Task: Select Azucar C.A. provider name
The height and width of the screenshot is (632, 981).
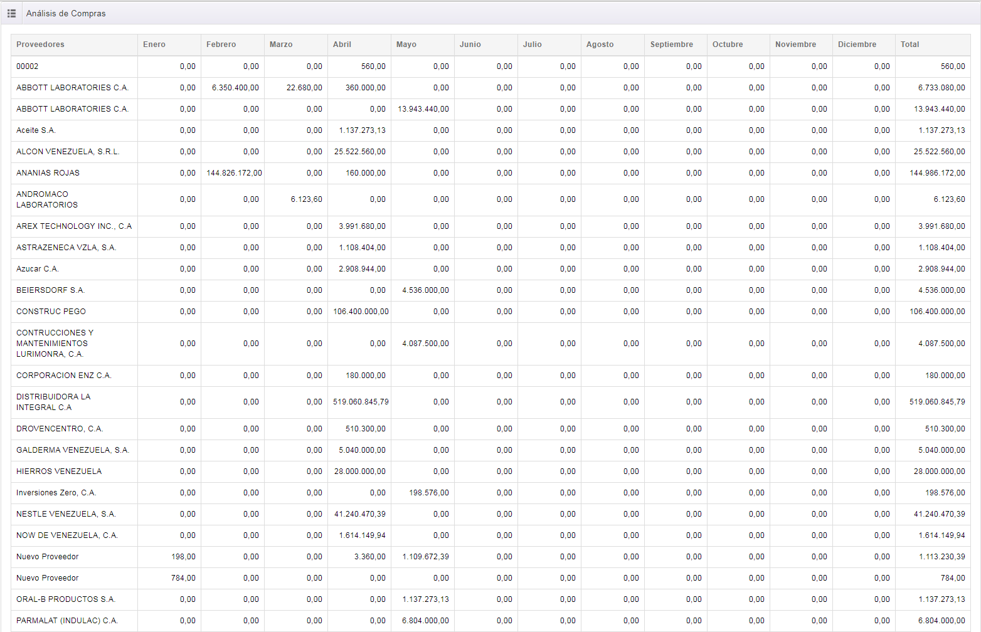Action: (38, 269)
